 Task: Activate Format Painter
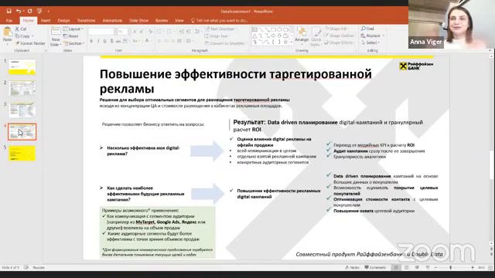coord(30,43)
